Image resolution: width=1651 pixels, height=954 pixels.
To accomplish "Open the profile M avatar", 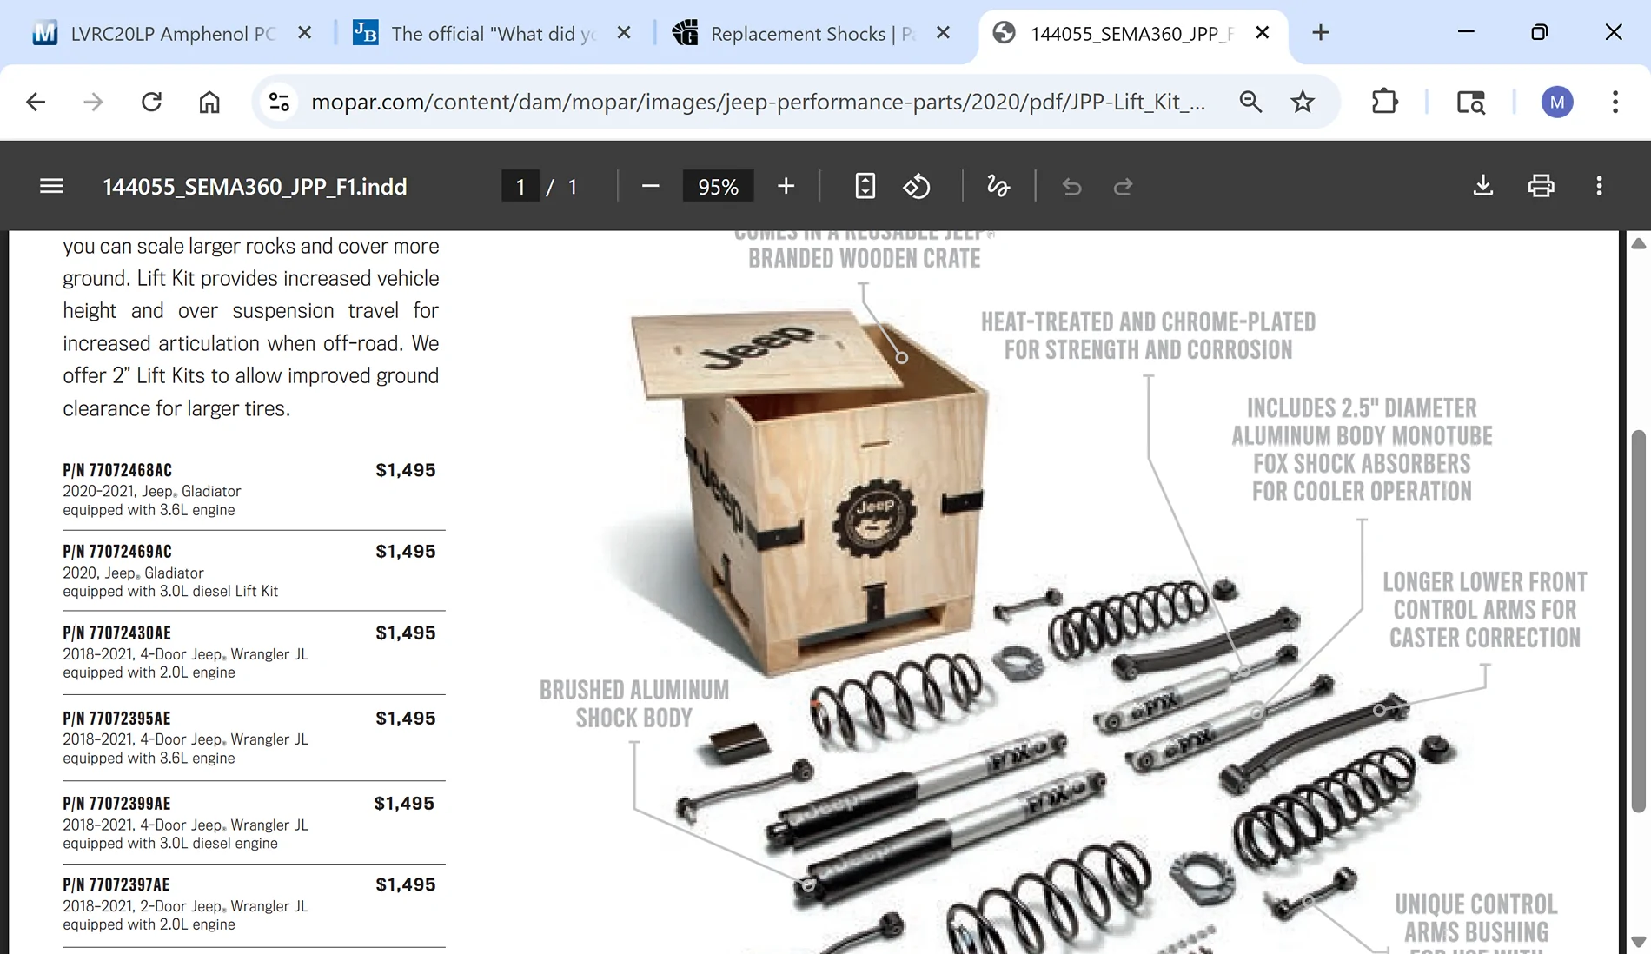I will 1557,103.
